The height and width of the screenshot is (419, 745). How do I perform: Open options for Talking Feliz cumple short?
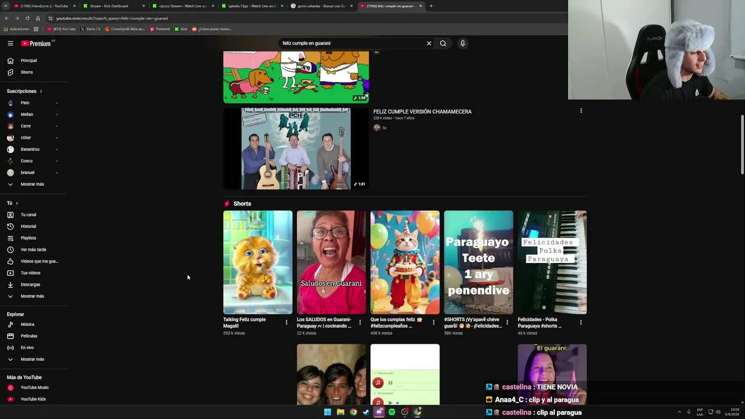coord(286,322)
